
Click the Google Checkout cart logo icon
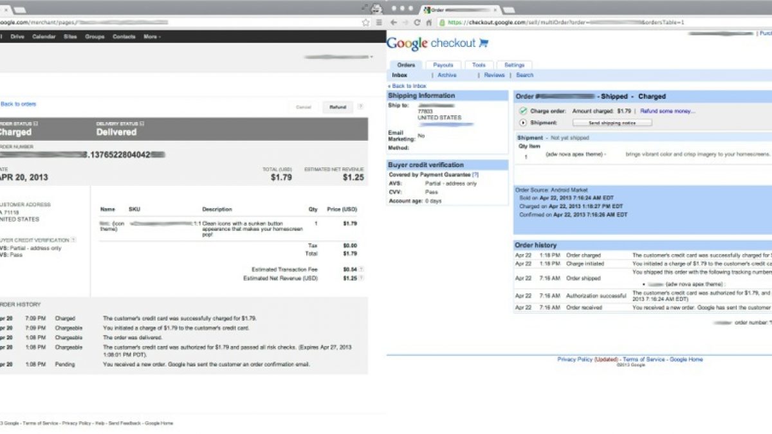pos(483,43)
